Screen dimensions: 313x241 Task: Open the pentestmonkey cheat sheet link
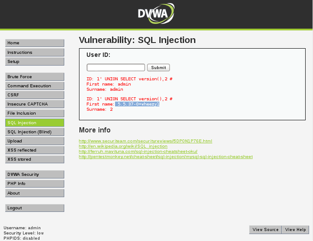165,157
